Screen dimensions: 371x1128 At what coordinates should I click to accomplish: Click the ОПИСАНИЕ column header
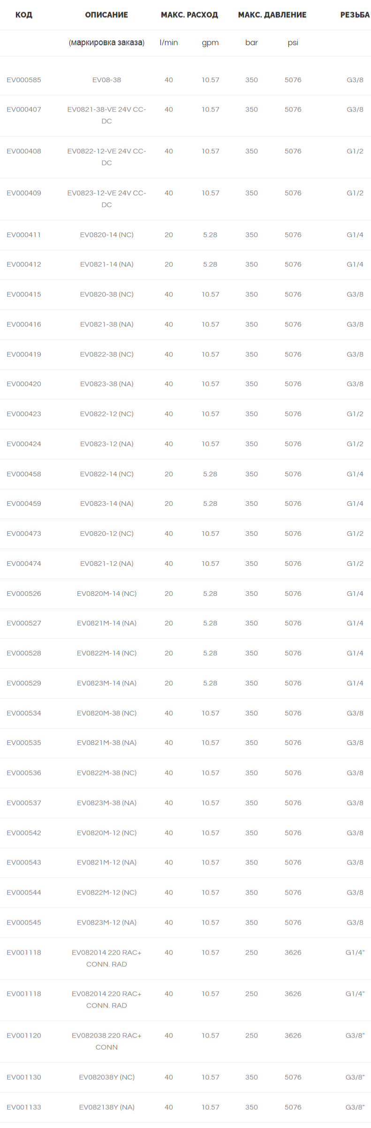106,15
